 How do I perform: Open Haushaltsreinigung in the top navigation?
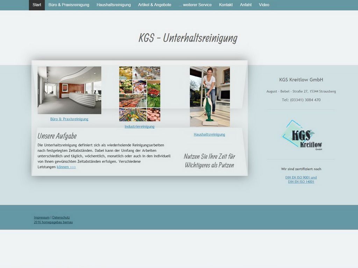pyautogui.click(x=114, y=5)
